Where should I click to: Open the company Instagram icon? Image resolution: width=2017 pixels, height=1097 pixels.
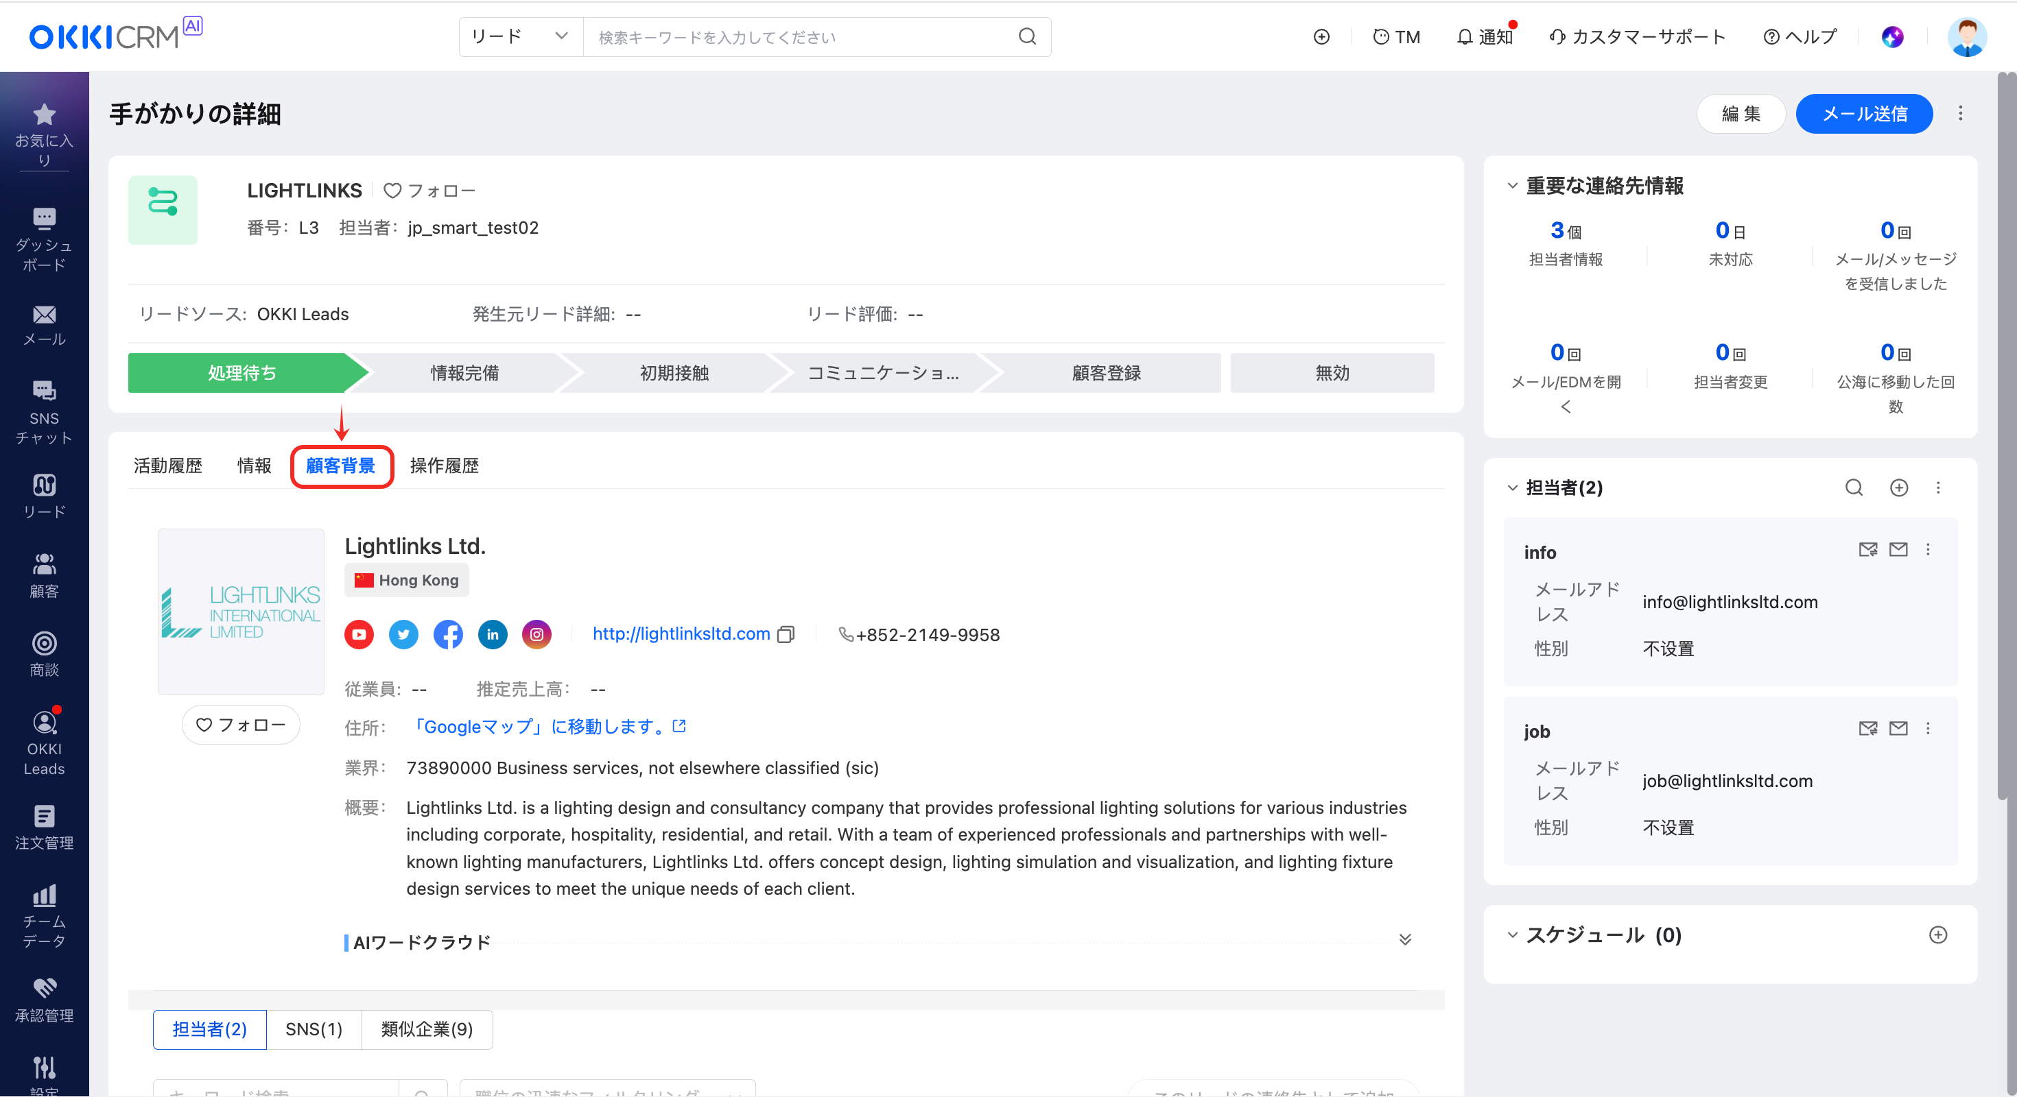tap(536, 635)
